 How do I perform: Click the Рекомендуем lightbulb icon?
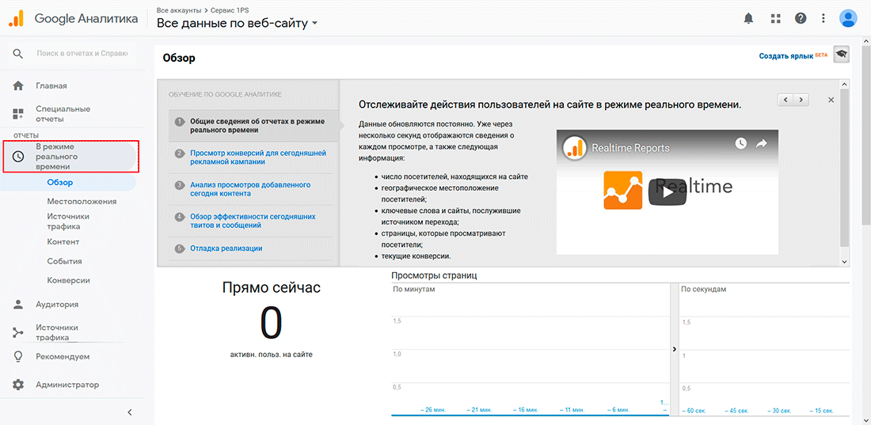[18, 356]
